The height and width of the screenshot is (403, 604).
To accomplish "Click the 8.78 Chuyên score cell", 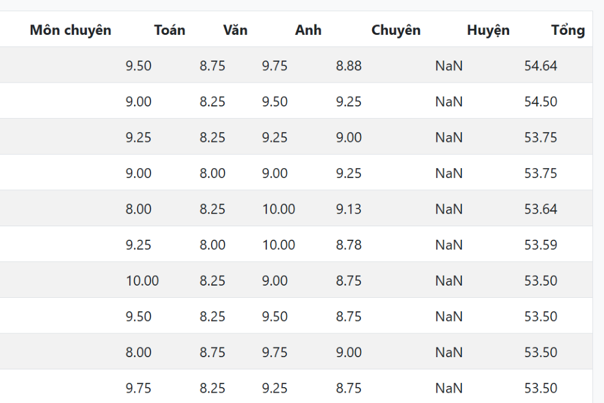I will pyautogui.click(x=349, y=245).
